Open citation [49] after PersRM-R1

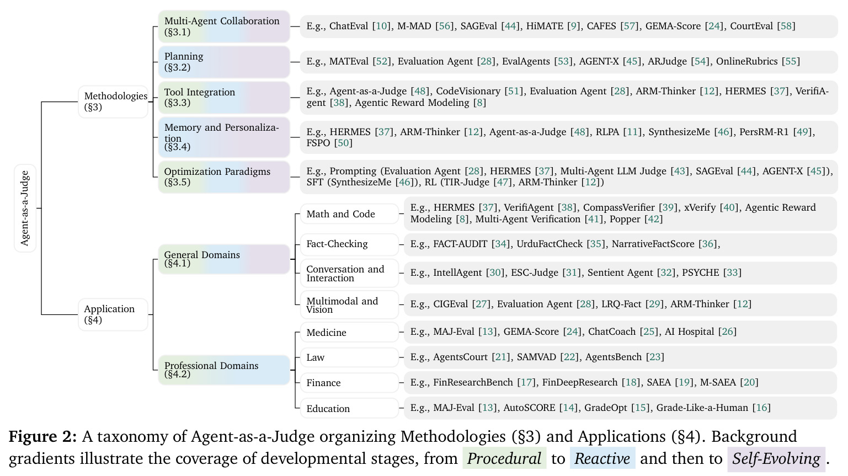click(803, 132)
